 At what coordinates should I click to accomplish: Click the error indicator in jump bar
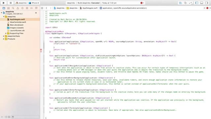pos(207,8)
